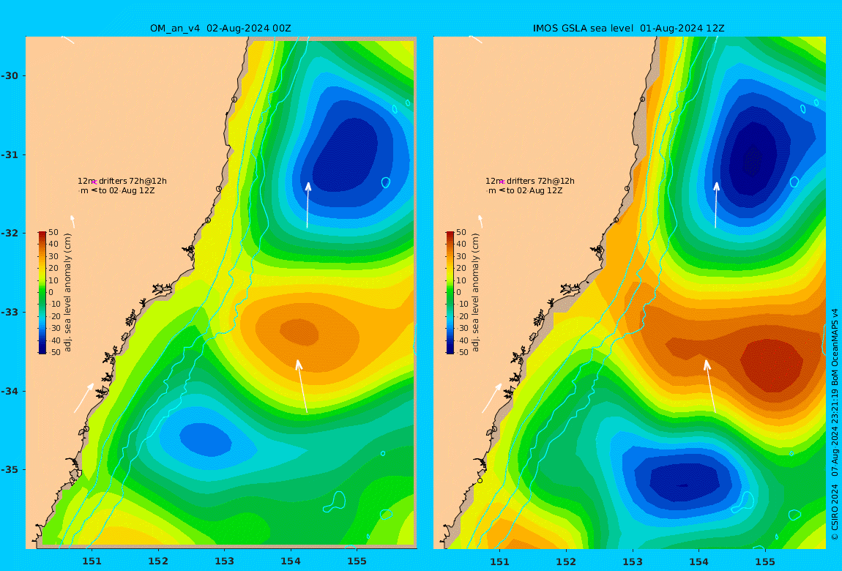The image size is (842, 571).
Task: Click the '0' tick label on right colorbar
Action: [458, 293]
